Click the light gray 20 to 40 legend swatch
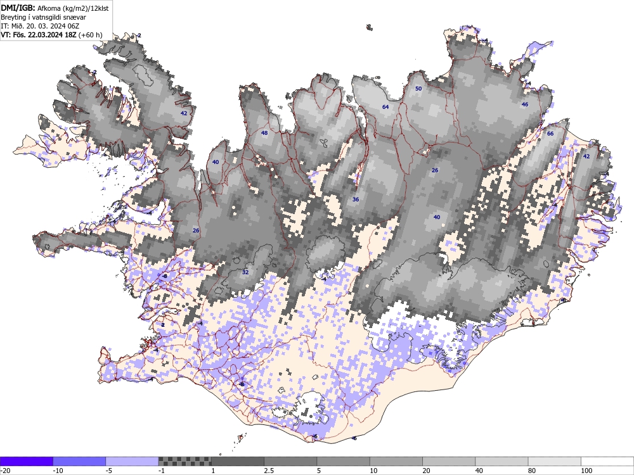The width and height of the screenshot is (634, 475). [x=450, y=461]
